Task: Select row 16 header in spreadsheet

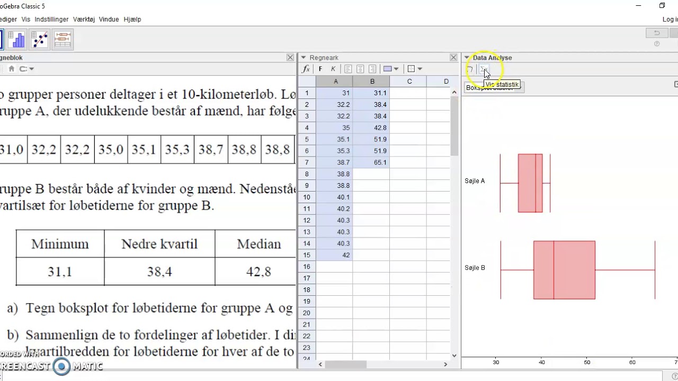Action: (x=307, y=266)
